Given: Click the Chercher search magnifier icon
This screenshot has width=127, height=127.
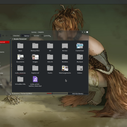Looking at the screenshot, I should point(11,36).
